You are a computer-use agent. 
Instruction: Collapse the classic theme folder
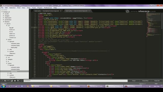pos(5,24)
